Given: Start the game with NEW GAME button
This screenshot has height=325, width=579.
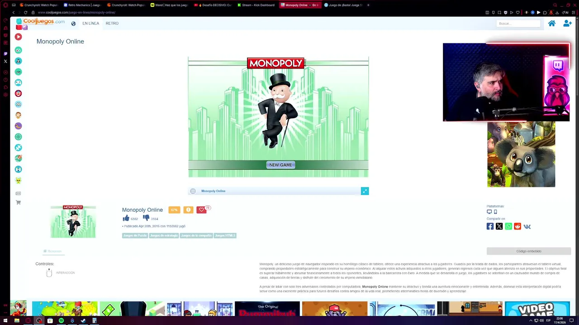Looking at the screenshot, I should tap(280, 165).
